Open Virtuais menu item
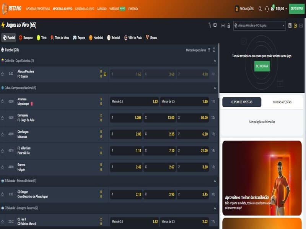This screenshot has width=306, height=229. point(117,9)
